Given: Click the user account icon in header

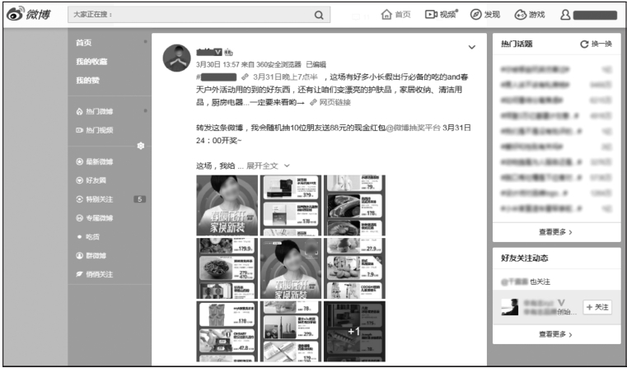Looking at the screenshot, I should (565, 15).
